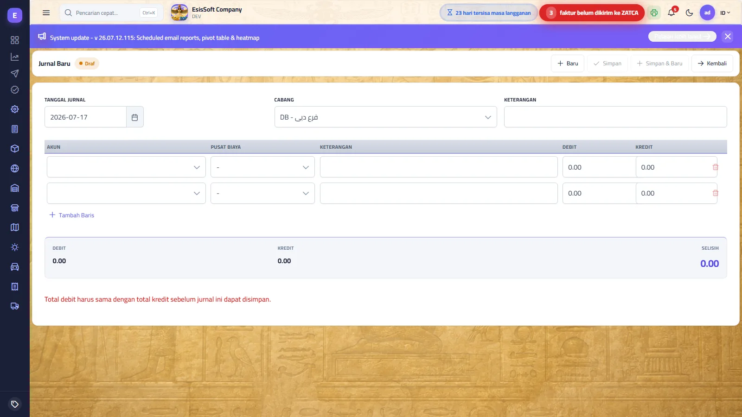The width and height of the screenshot is (742, 417).
Task: Click the Selisih 0.00 total value
Action: pyautogui.click(x=710, y=264)
